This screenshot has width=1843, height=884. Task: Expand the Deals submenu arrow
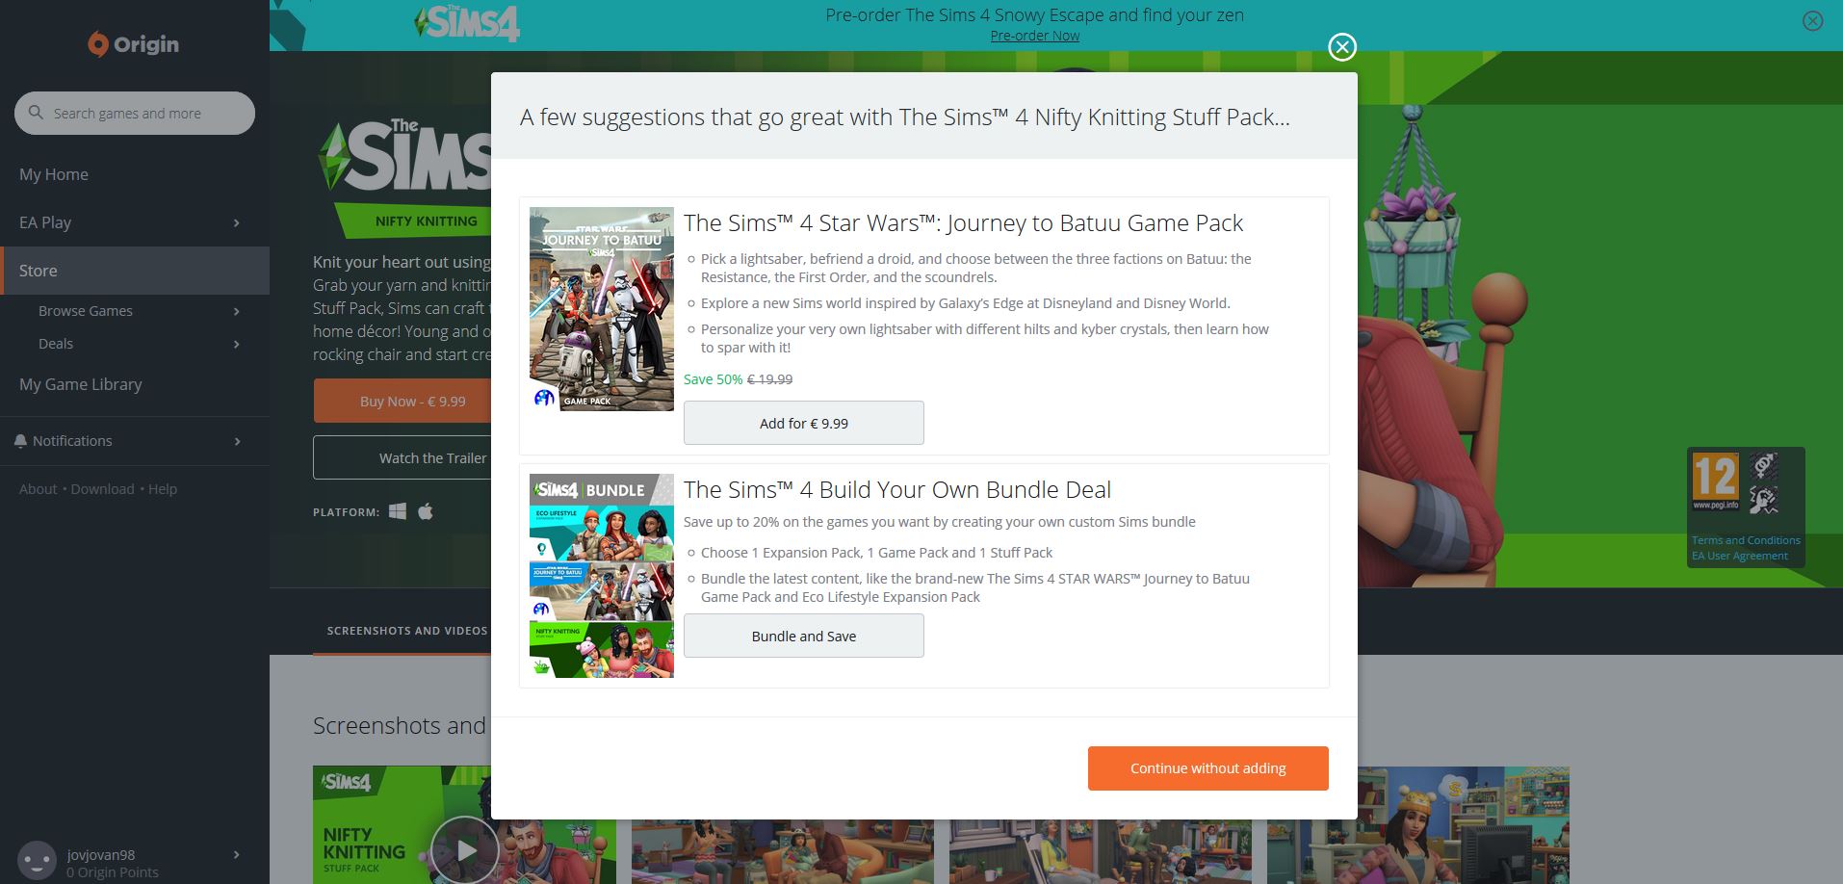tap(237, 344)
